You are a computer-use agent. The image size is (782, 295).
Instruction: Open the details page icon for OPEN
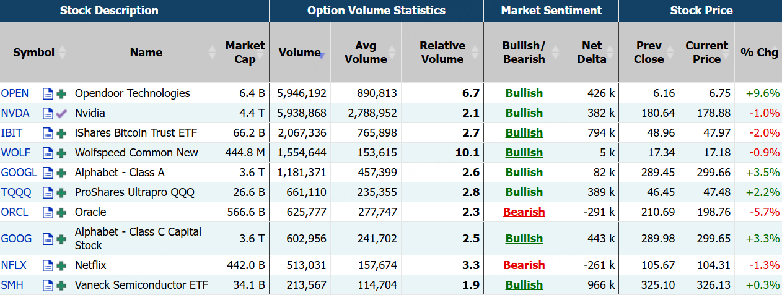48,94
